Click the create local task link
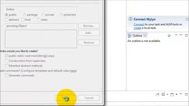 tap(137, 28)
